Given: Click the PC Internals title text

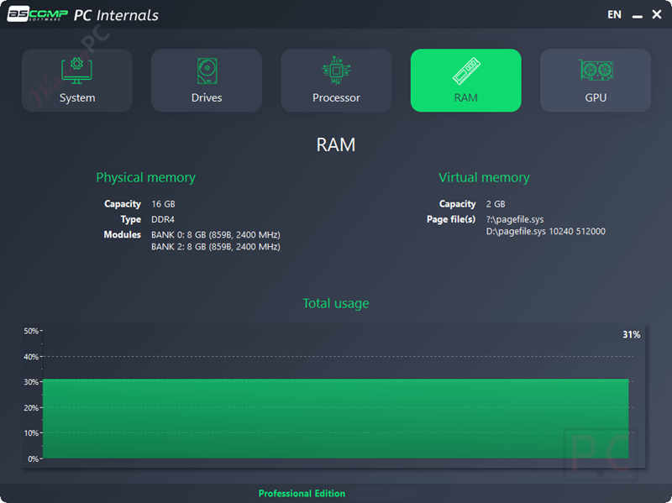Looking at the screenshot, I should (116, 15).
